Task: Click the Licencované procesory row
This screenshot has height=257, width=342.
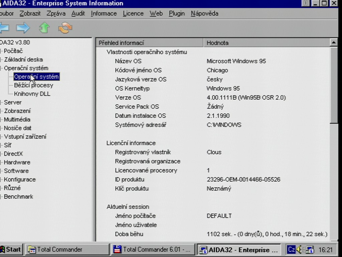Action: (x=213, y=170)
